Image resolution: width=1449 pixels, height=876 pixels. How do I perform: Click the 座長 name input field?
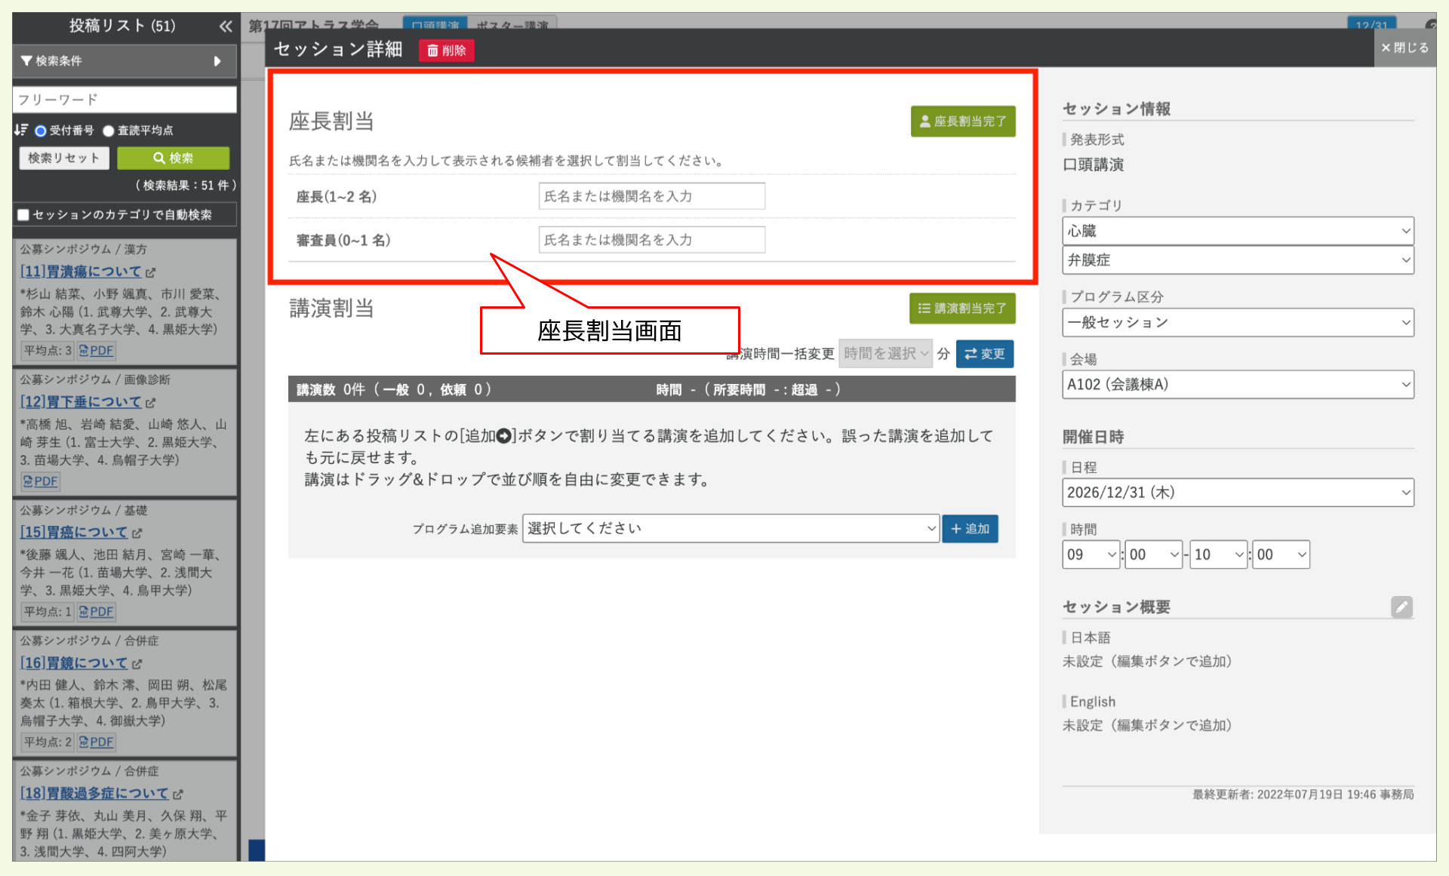coord(651,196)
